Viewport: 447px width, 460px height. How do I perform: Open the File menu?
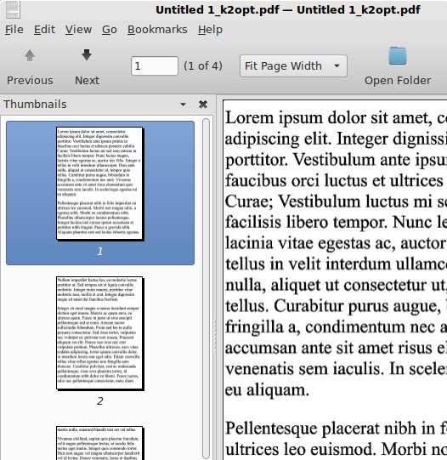[x=14, y=30]
